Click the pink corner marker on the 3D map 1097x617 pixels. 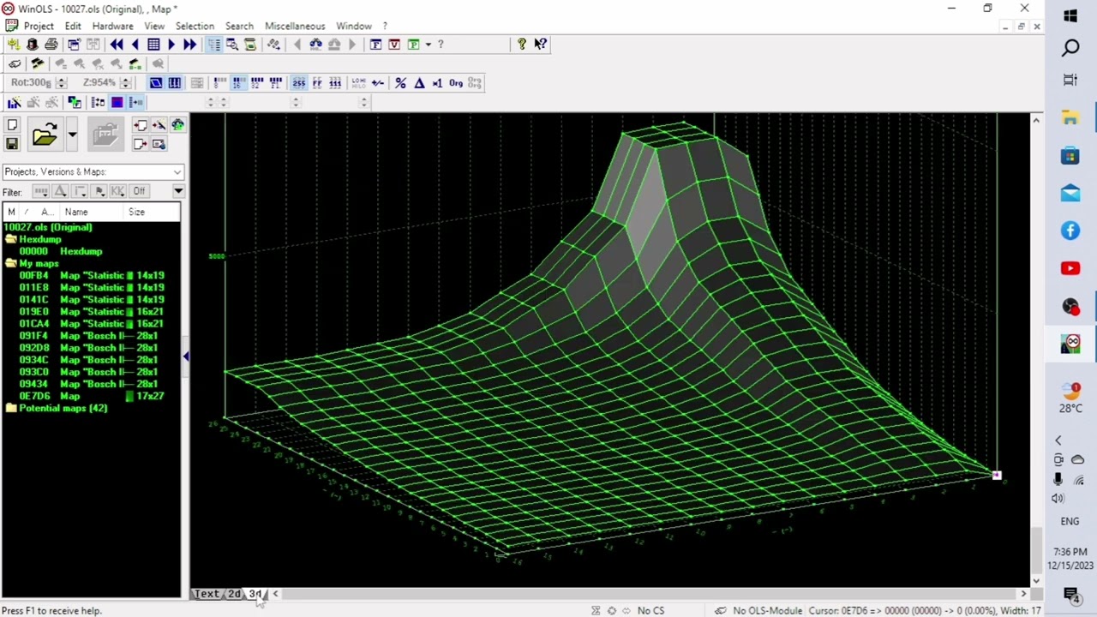(996, 476)
